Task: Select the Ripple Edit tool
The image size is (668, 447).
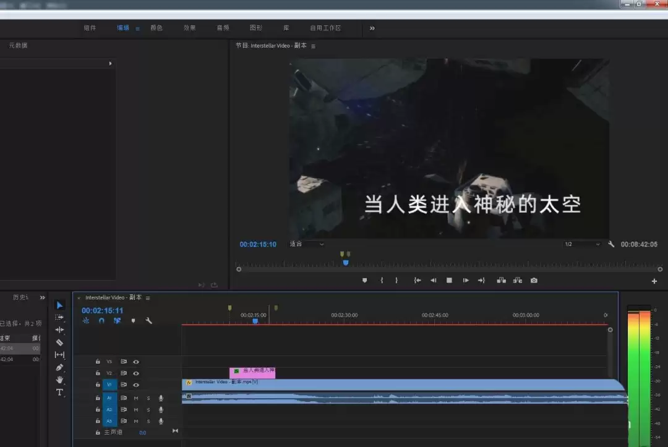Action: 59,330
